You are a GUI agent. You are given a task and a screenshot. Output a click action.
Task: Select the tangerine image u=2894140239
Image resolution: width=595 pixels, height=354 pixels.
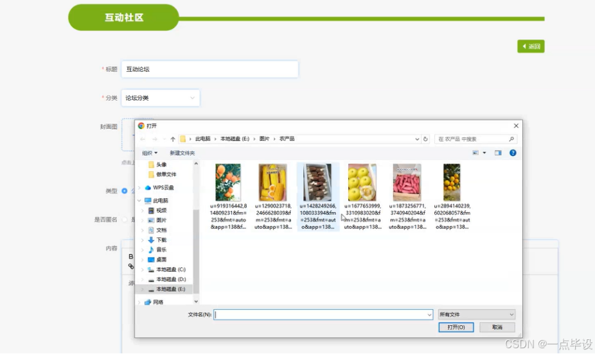click(x=452, y=196)
